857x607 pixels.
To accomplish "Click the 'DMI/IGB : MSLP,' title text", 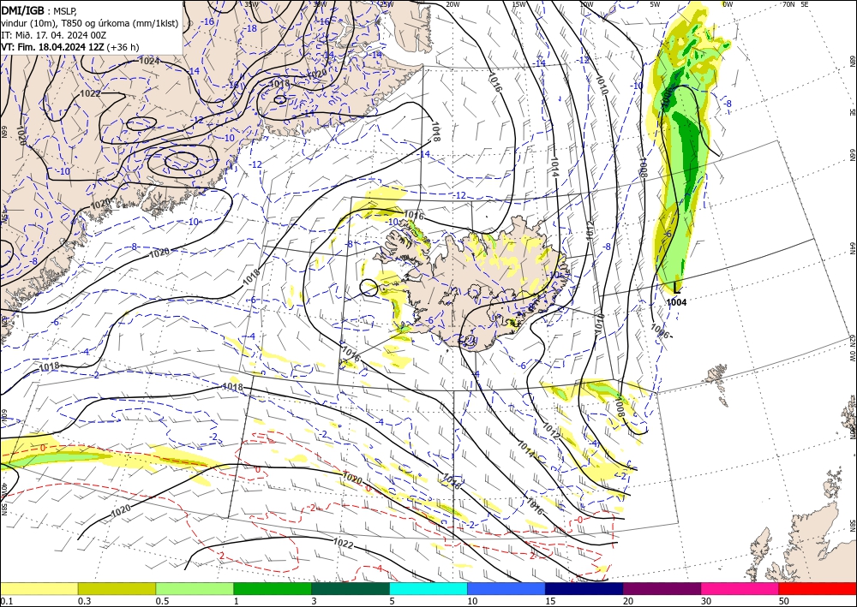I will [x=39, y=10].
